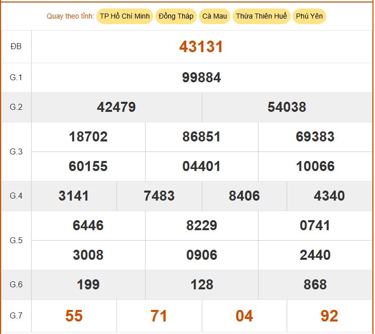The width and height of the screenshot is (375, 334).
Task: Select the G.4 number 4340
Action: pyautogui.click(x=329, y=196)
